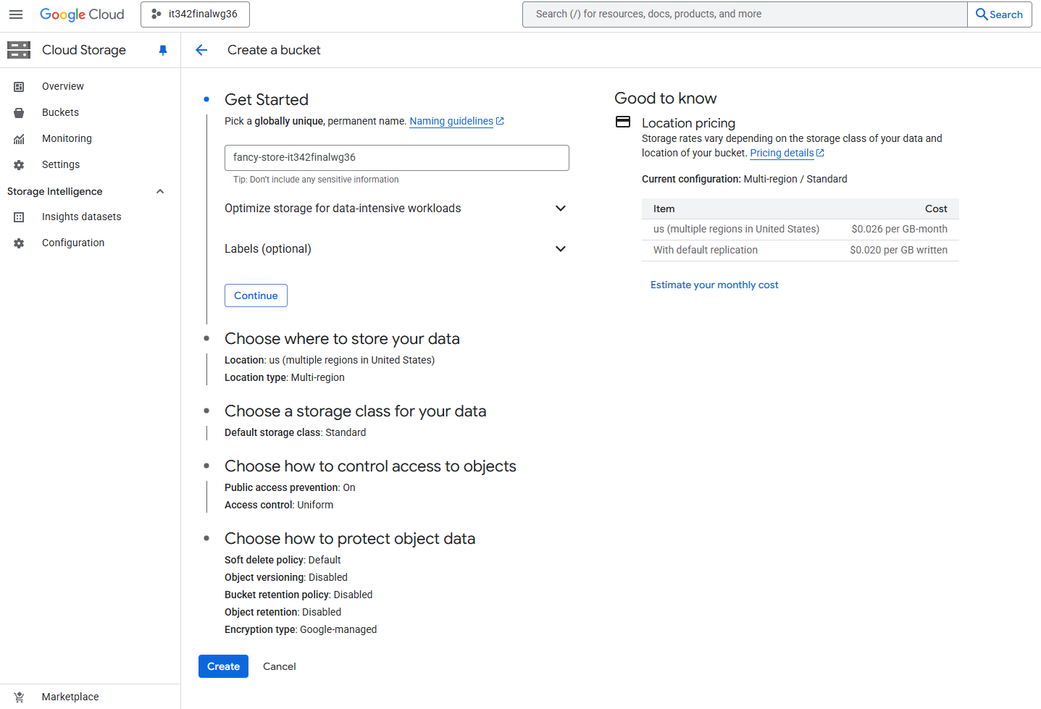Go to Buckets in the sidebar
Screen dimensions: 1041x709
click(60, 113)
